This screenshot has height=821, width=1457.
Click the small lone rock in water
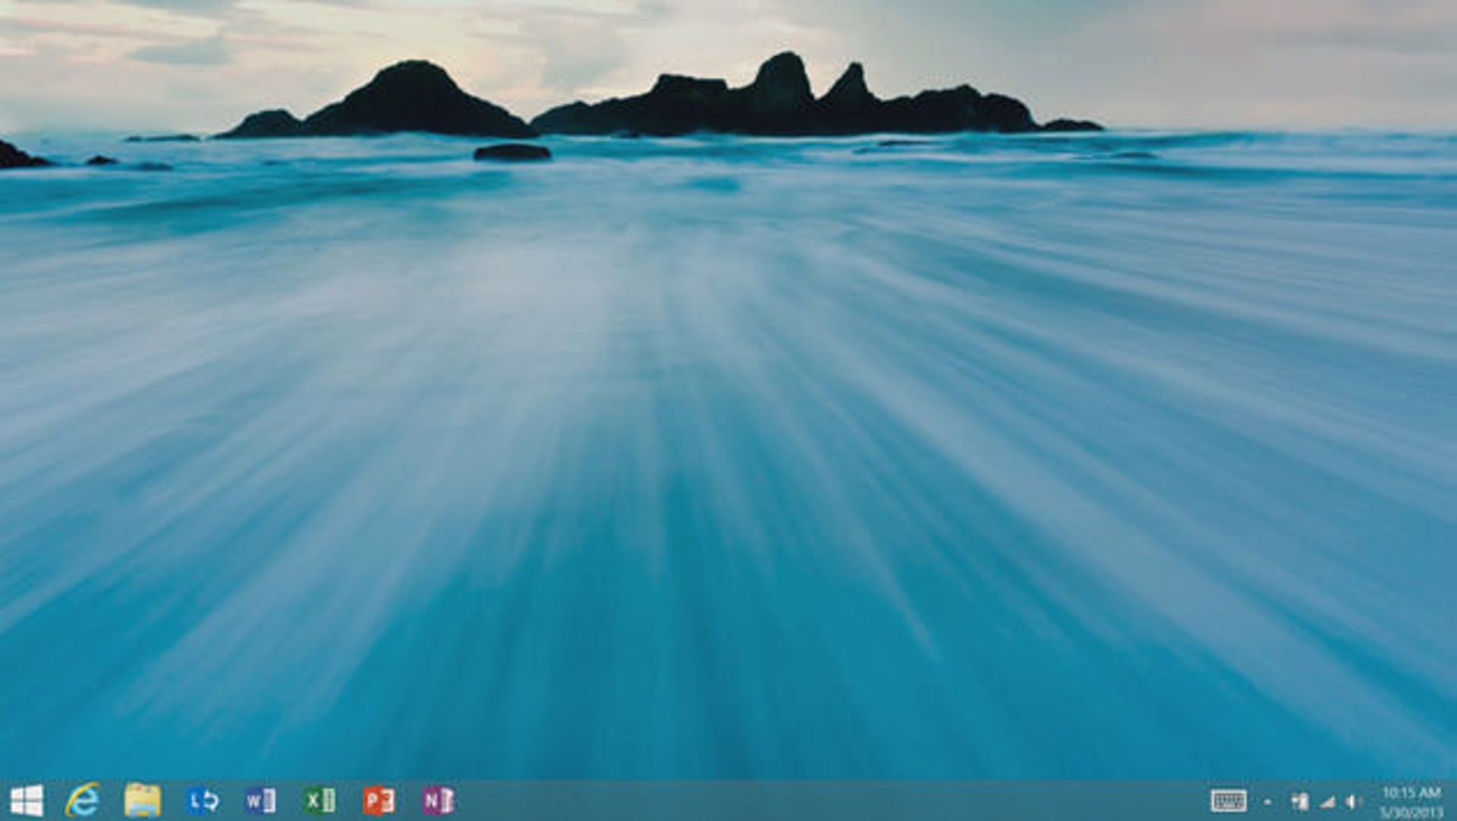click(512, 153)
